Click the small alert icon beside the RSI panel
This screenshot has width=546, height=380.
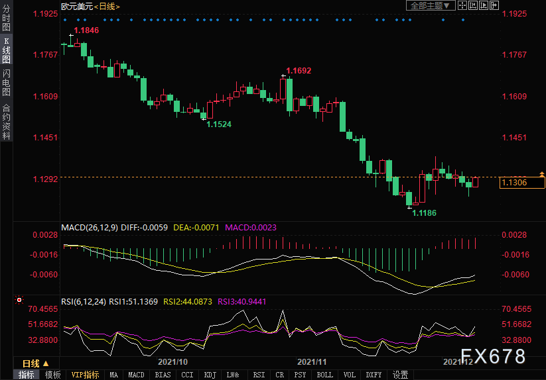(x=19, y=301)
